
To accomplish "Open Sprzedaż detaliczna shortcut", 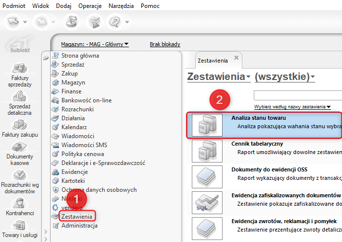I will pos(20,103).
